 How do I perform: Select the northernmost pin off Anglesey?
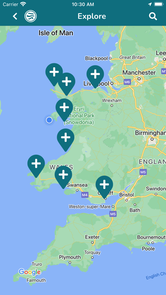click(54, 75)
